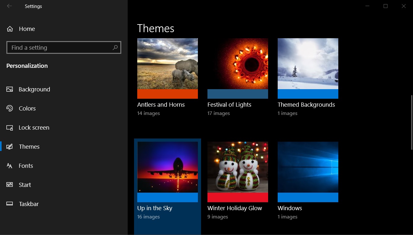Image resolution: width=413 pixels, height=235 pixels.
Task: Click the vertical scrollbar on the right
Action: click(411, 123)
